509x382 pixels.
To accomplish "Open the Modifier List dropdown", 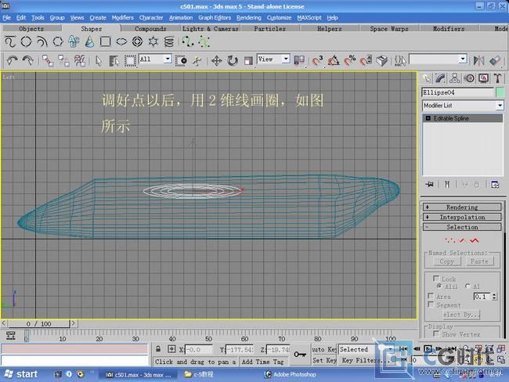I will coord(463,106).
